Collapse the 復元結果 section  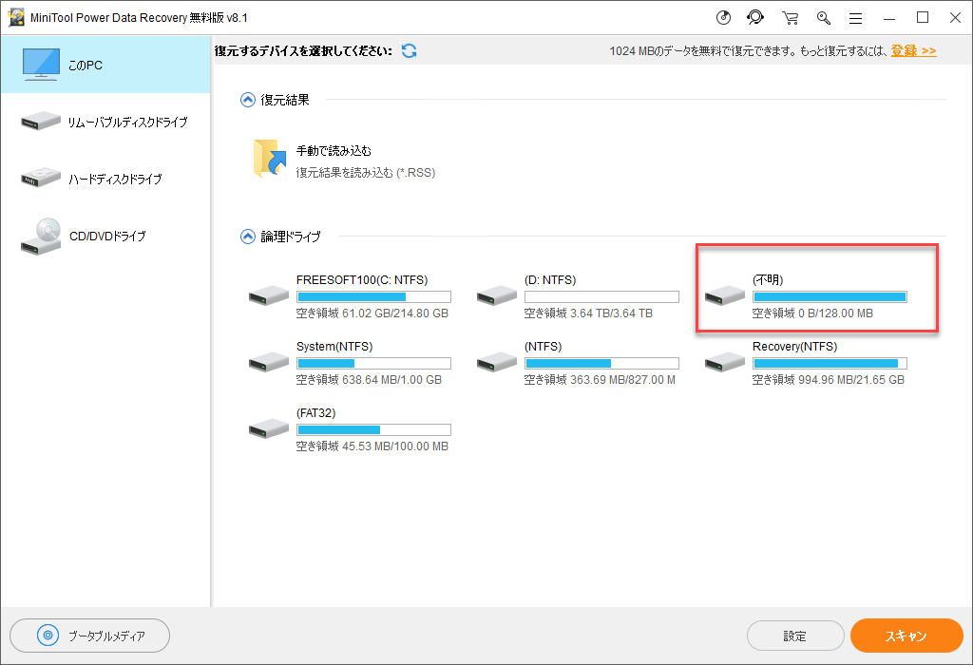(248, 100)
